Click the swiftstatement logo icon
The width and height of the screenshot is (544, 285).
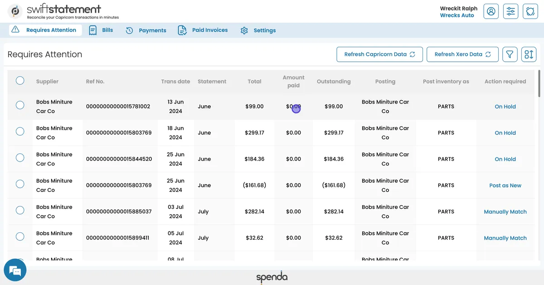pos(15,11)
